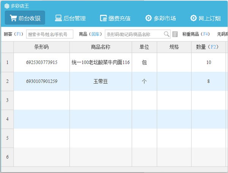Viewport: 228px width, 173px height.
Task: Click the 单位 column header
Action: click(x=144, y=47)
